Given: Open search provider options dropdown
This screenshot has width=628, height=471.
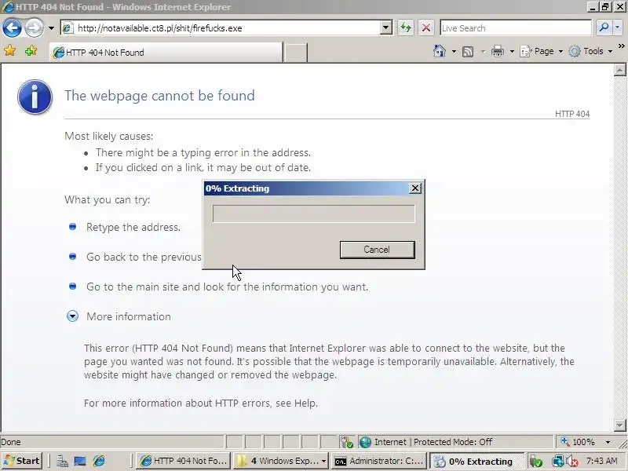Looking at the screenshot, I should pos(617,27).
